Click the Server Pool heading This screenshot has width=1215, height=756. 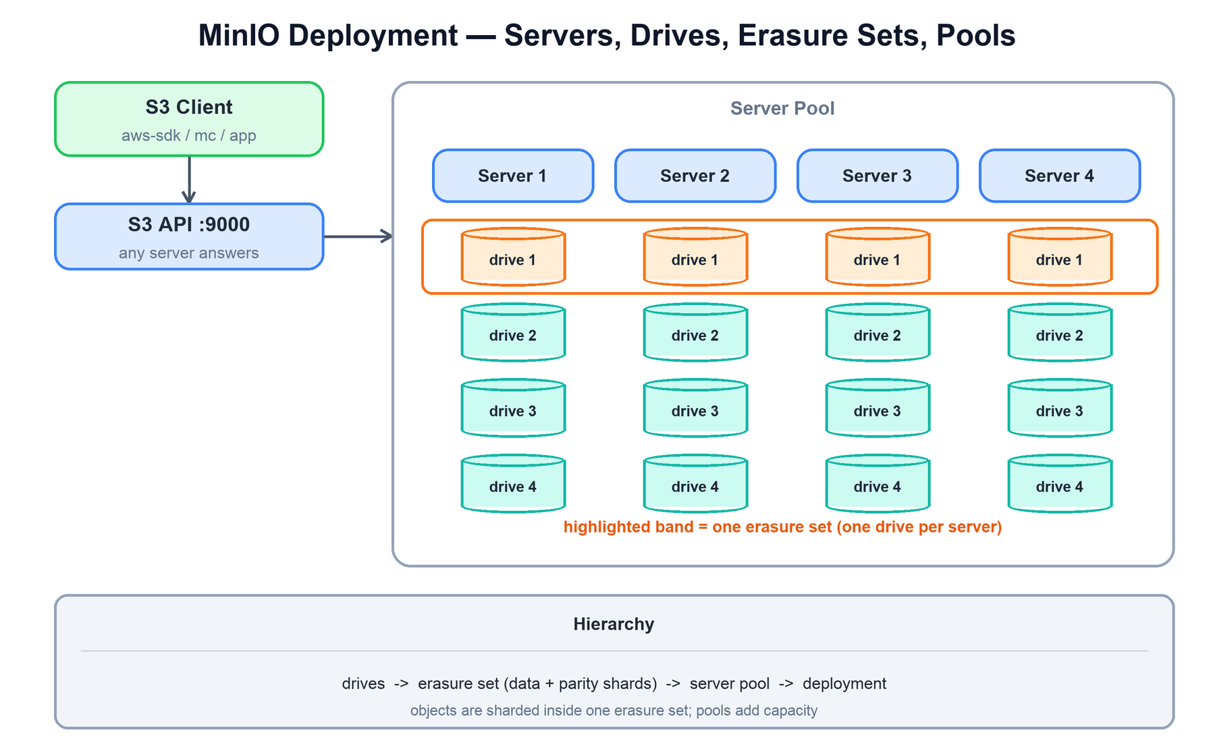783,109
